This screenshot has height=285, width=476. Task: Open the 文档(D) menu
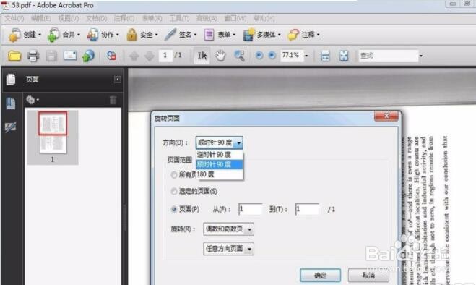97,19
